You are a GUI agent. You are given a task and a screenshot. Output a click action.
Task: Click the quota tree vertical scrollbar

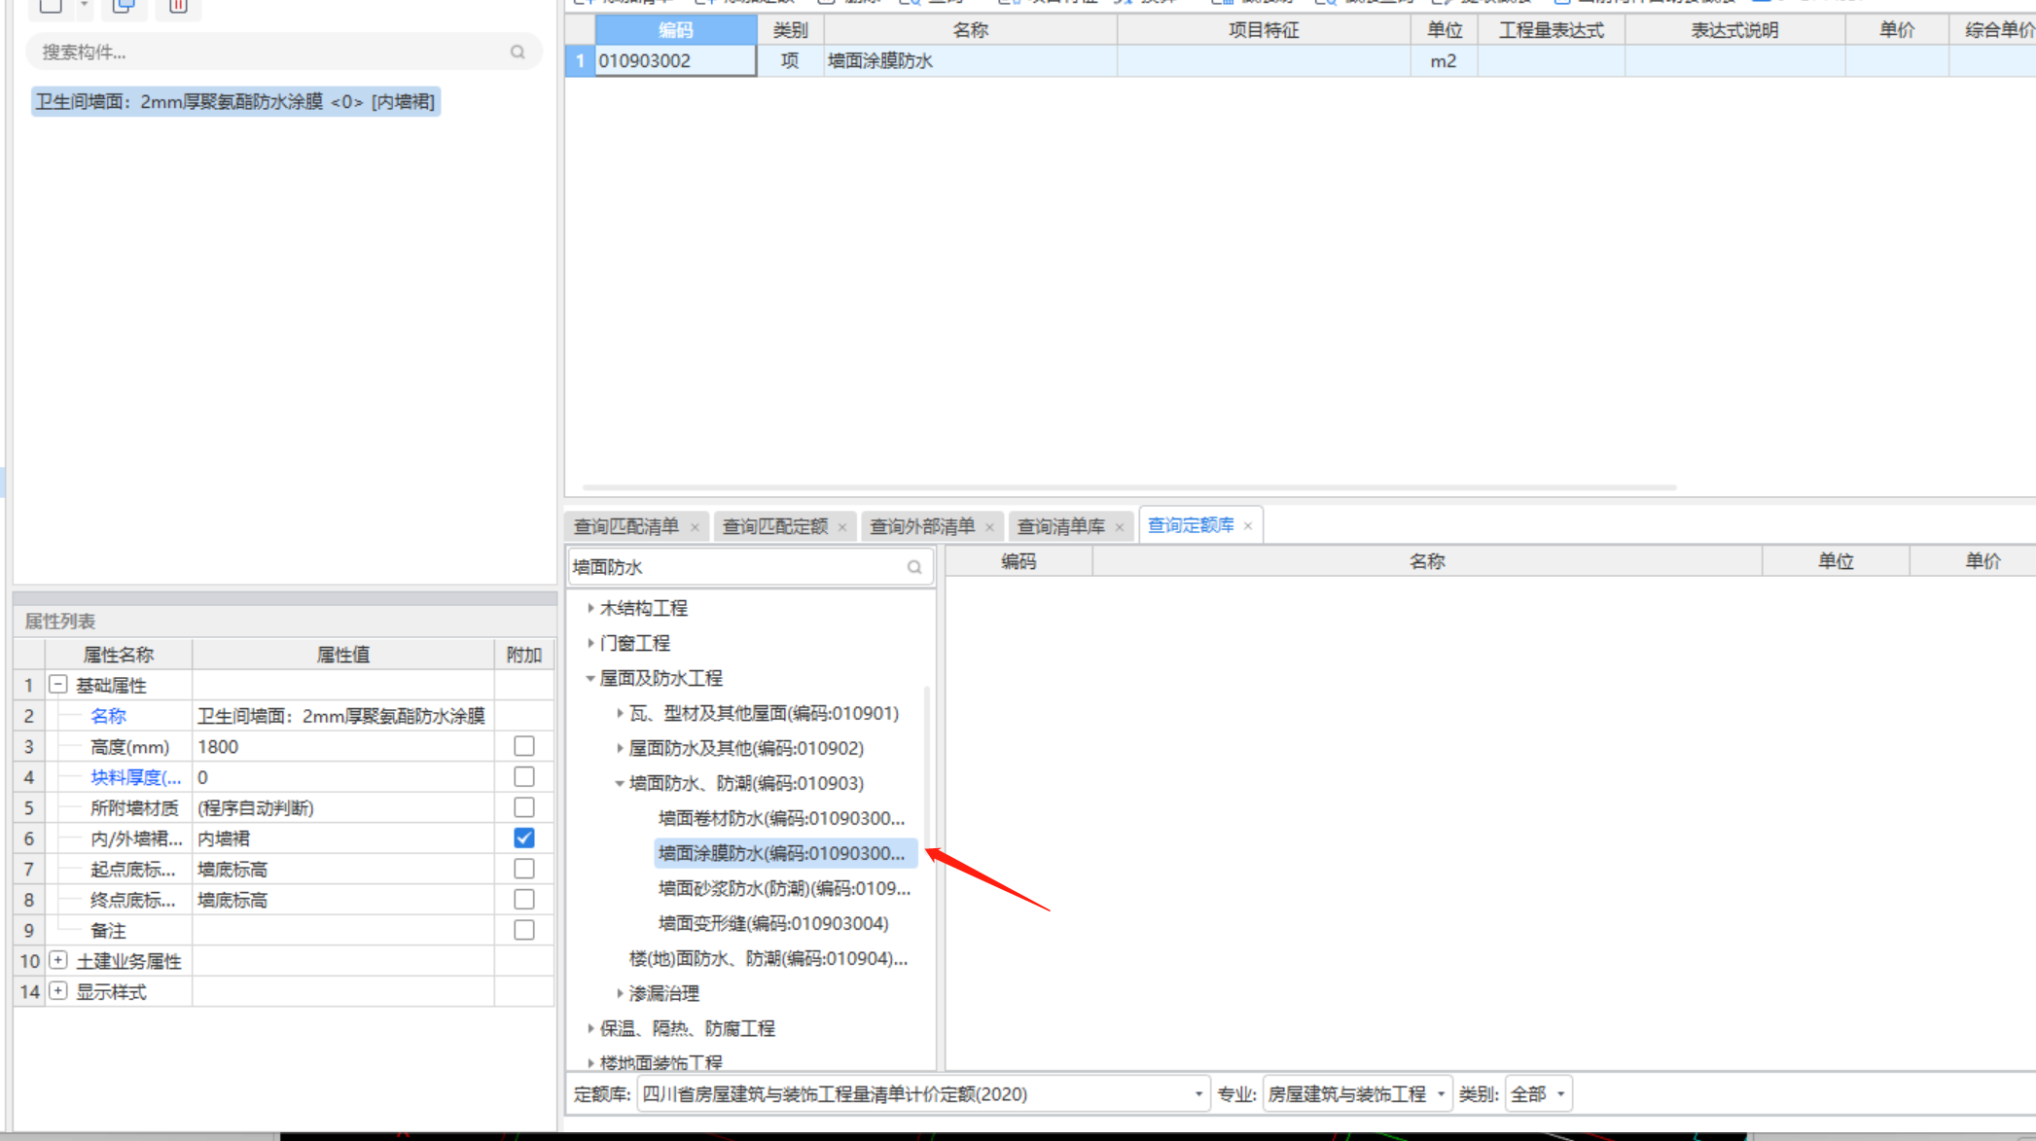pyautogui.click(x=927, y=768)
